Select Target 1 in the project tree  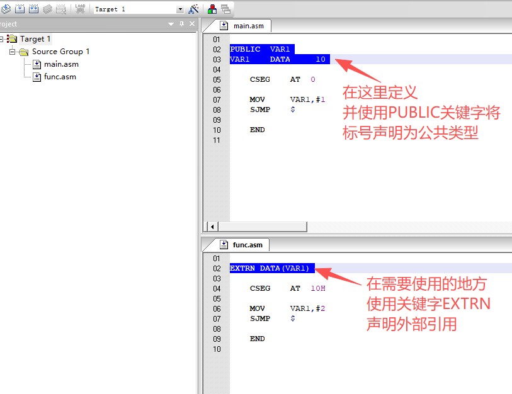(x=35, y=38)
